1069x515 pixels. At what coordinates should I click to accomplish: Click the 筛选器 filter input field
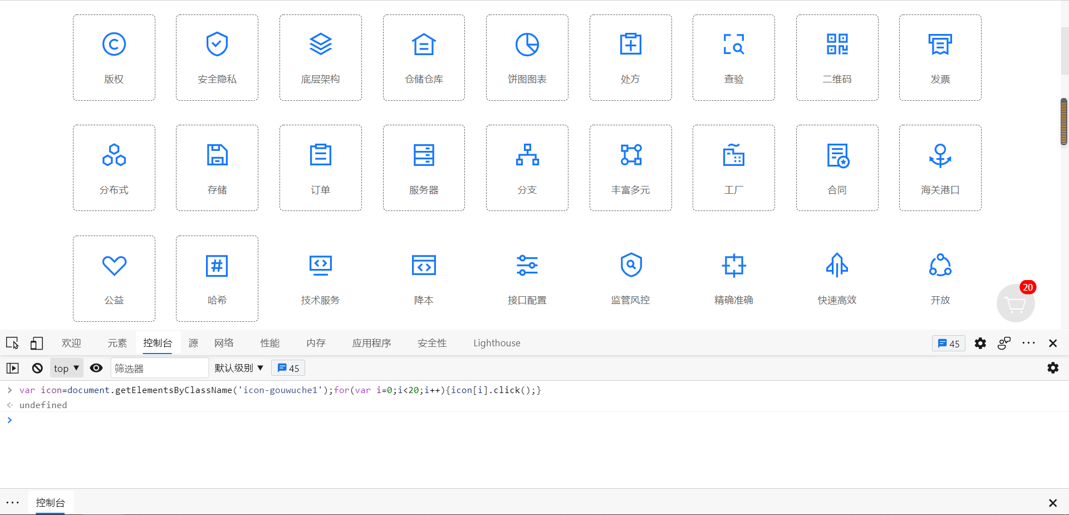coord(159,368)
